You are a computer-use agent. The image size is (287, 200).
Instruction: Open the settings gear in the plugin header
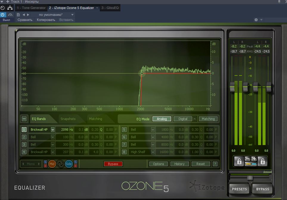click(256, 20)
